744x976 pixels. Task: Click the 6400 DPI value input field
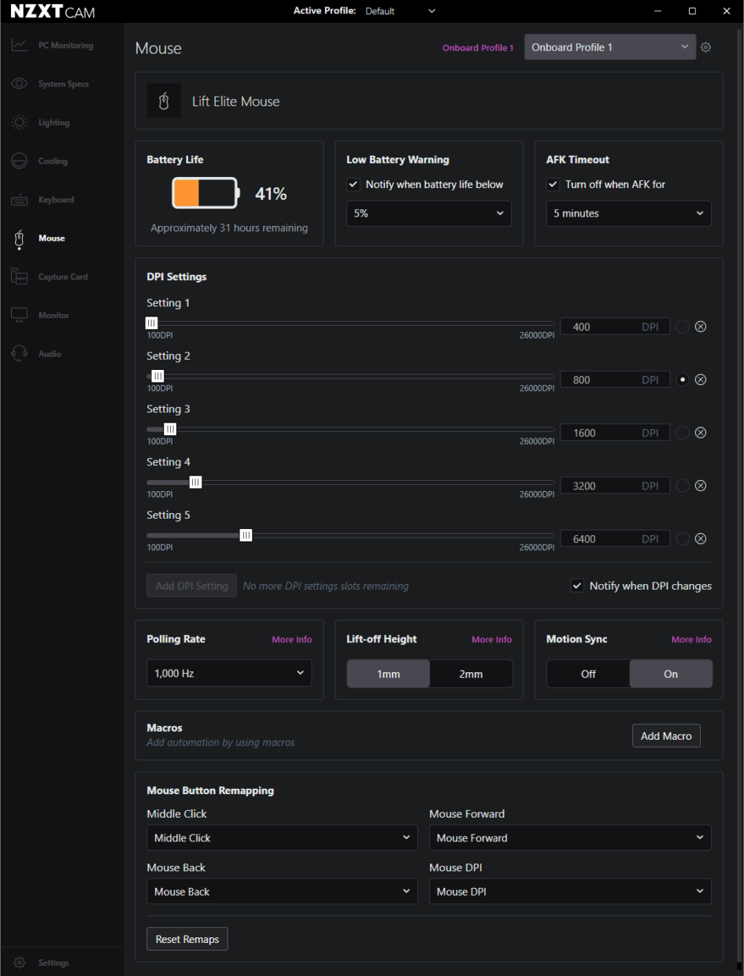[x=615, y=539]
